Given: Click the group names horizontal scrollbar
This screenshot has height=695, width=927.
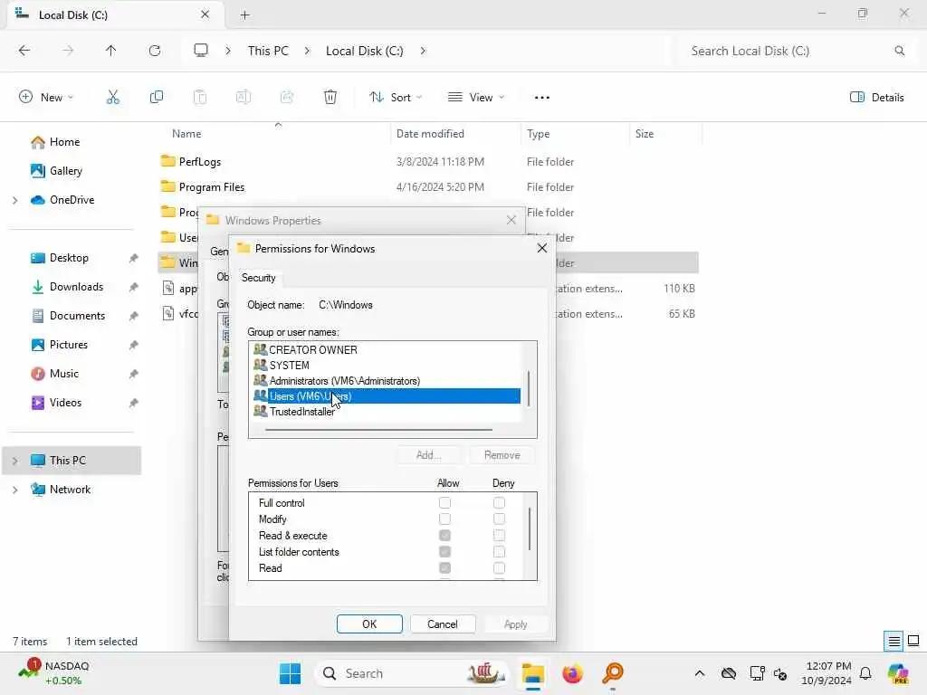Looking at the screenshot, I should pos(379,430).
